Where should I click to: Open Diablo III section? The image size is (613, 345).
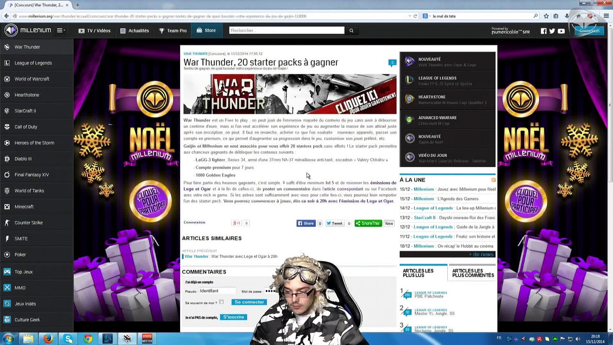(x=36, y=159)
